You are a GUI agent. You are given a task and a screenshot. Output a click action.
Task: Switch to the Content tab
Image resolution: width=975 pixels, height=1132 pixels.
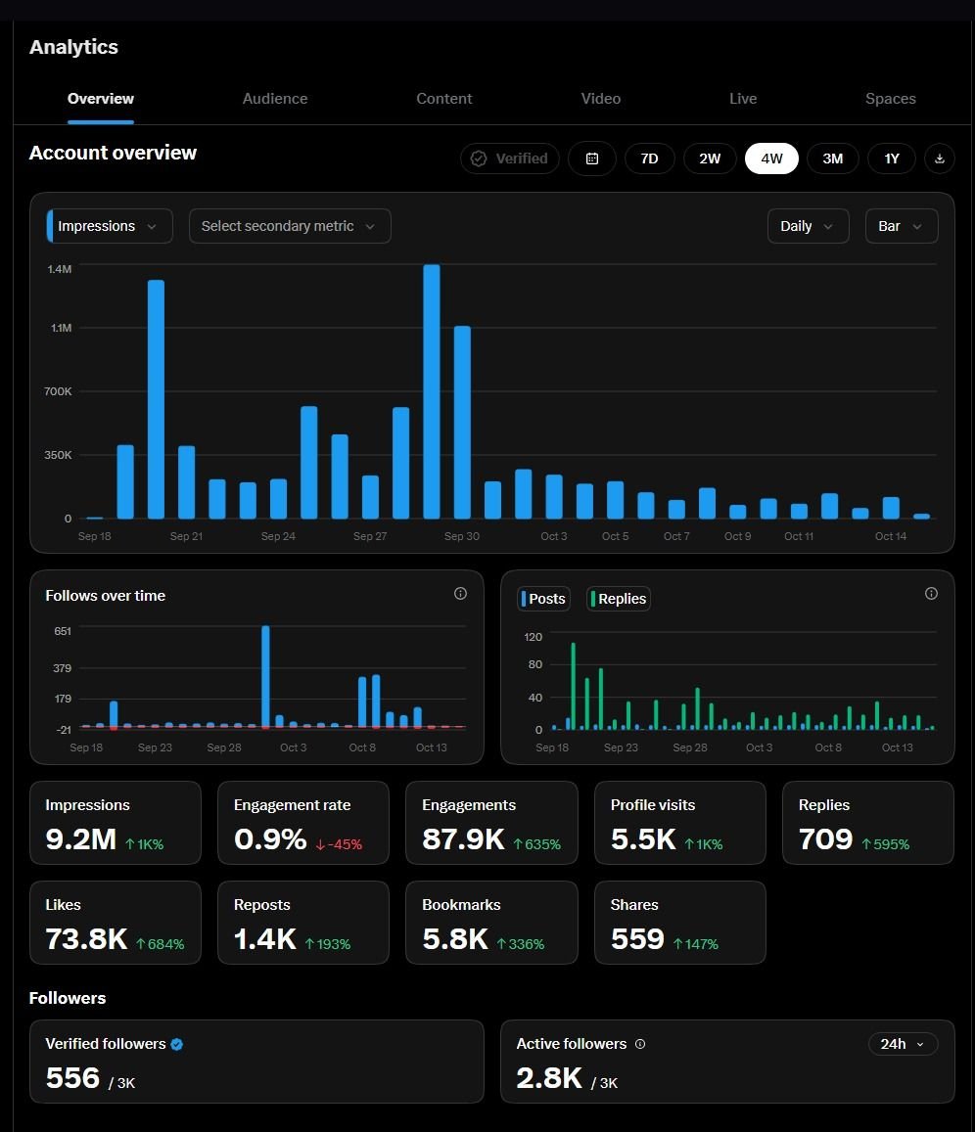(444, 99)
